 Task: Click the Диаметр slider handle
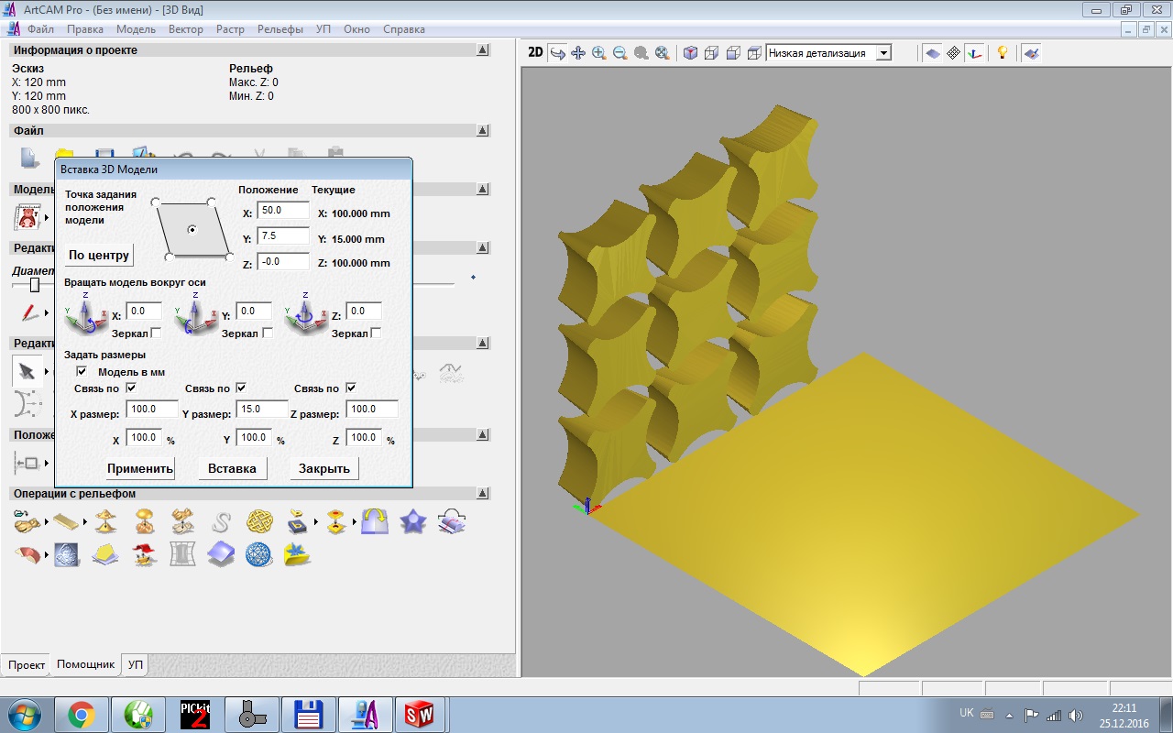tap(35, 285)
